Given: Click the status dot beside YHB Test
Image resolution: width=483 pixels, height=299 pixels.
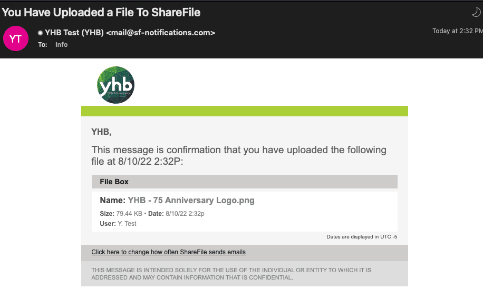Looking at the screenshot, I should click(x=40, y=33).
